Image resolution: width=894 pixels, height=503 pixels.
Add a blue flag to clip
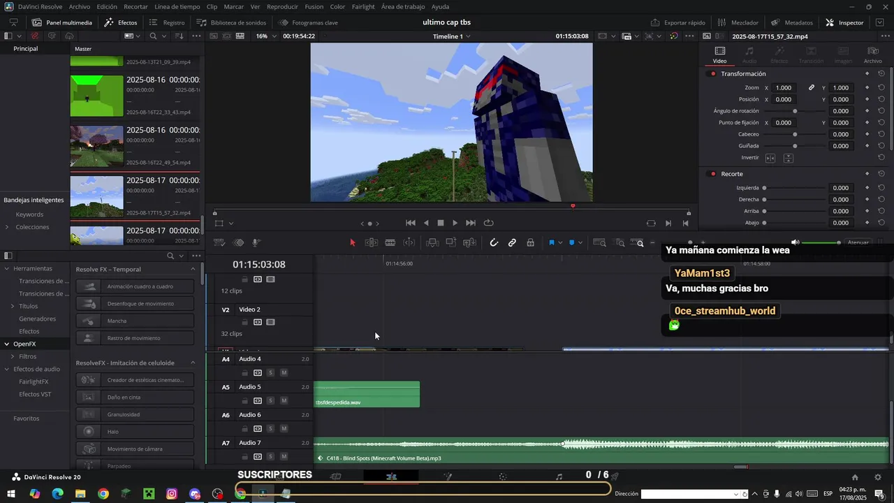552,242
